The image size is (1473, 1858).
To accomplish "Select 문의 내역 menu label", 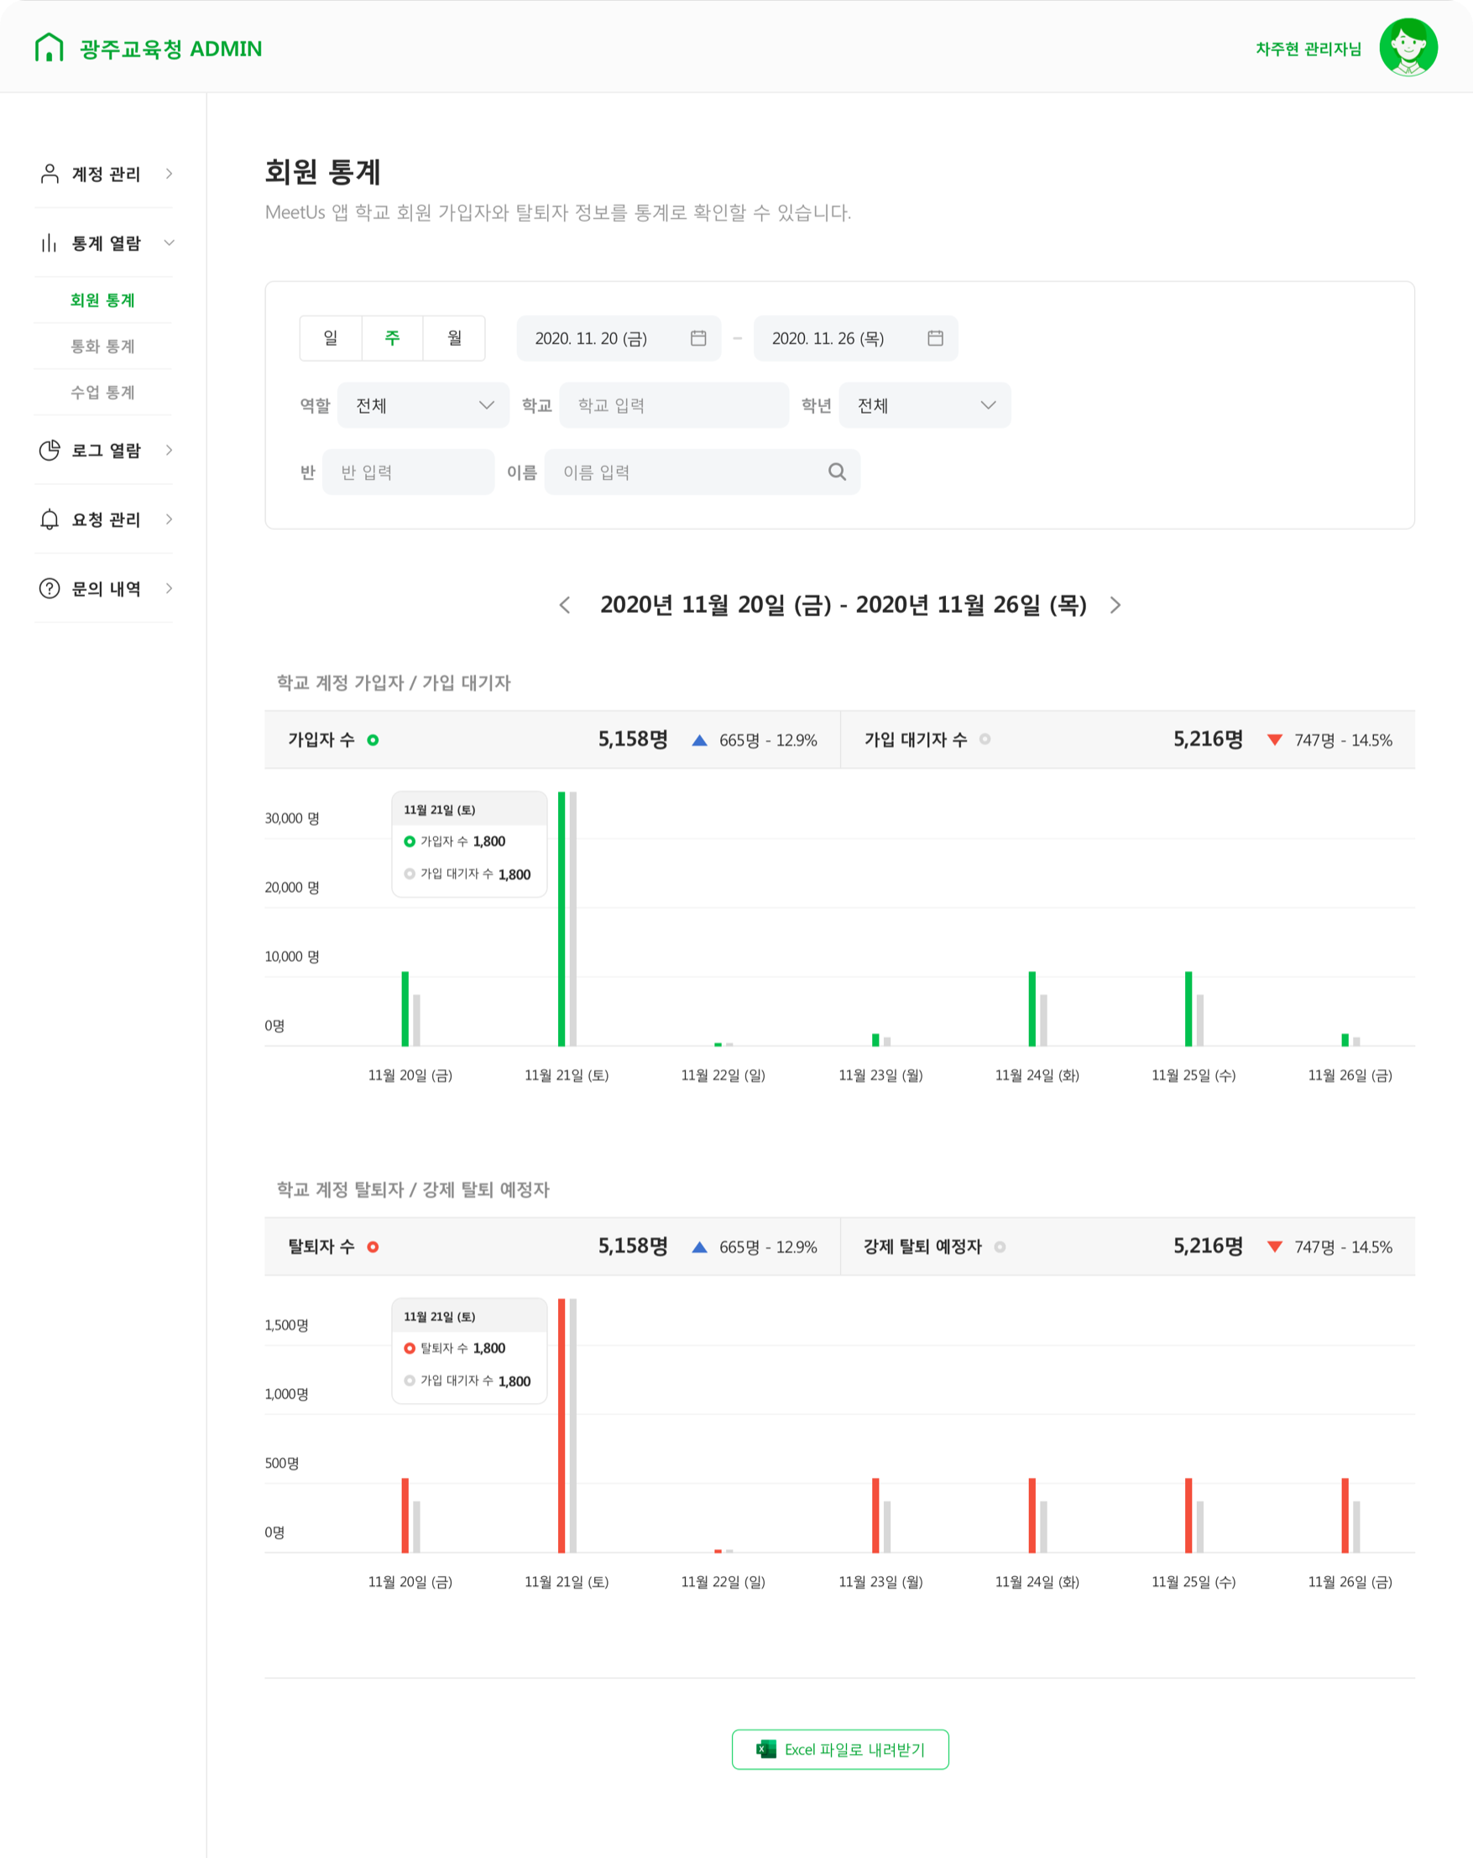I will (x=106, y=587).
